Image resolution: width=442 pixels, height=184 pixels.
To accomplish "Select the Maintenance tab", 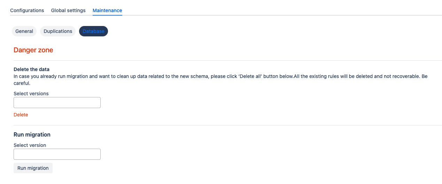I will point(107,10).
